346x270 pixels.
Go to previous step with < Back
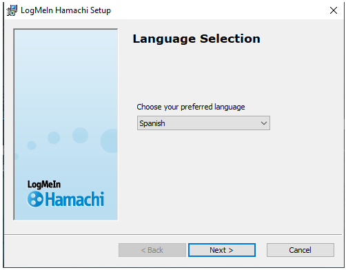point(152,250)
